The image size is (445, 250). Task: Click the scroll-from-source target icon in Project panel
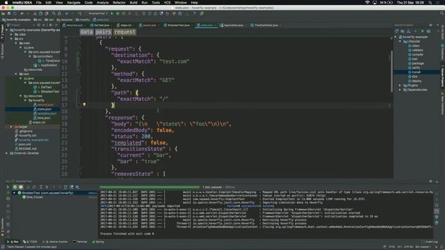click(x=39, y=25)
